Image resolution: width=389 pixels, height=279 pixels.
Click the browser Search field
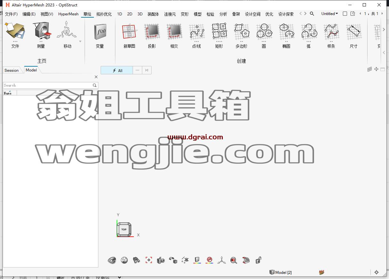coord(50,85)
